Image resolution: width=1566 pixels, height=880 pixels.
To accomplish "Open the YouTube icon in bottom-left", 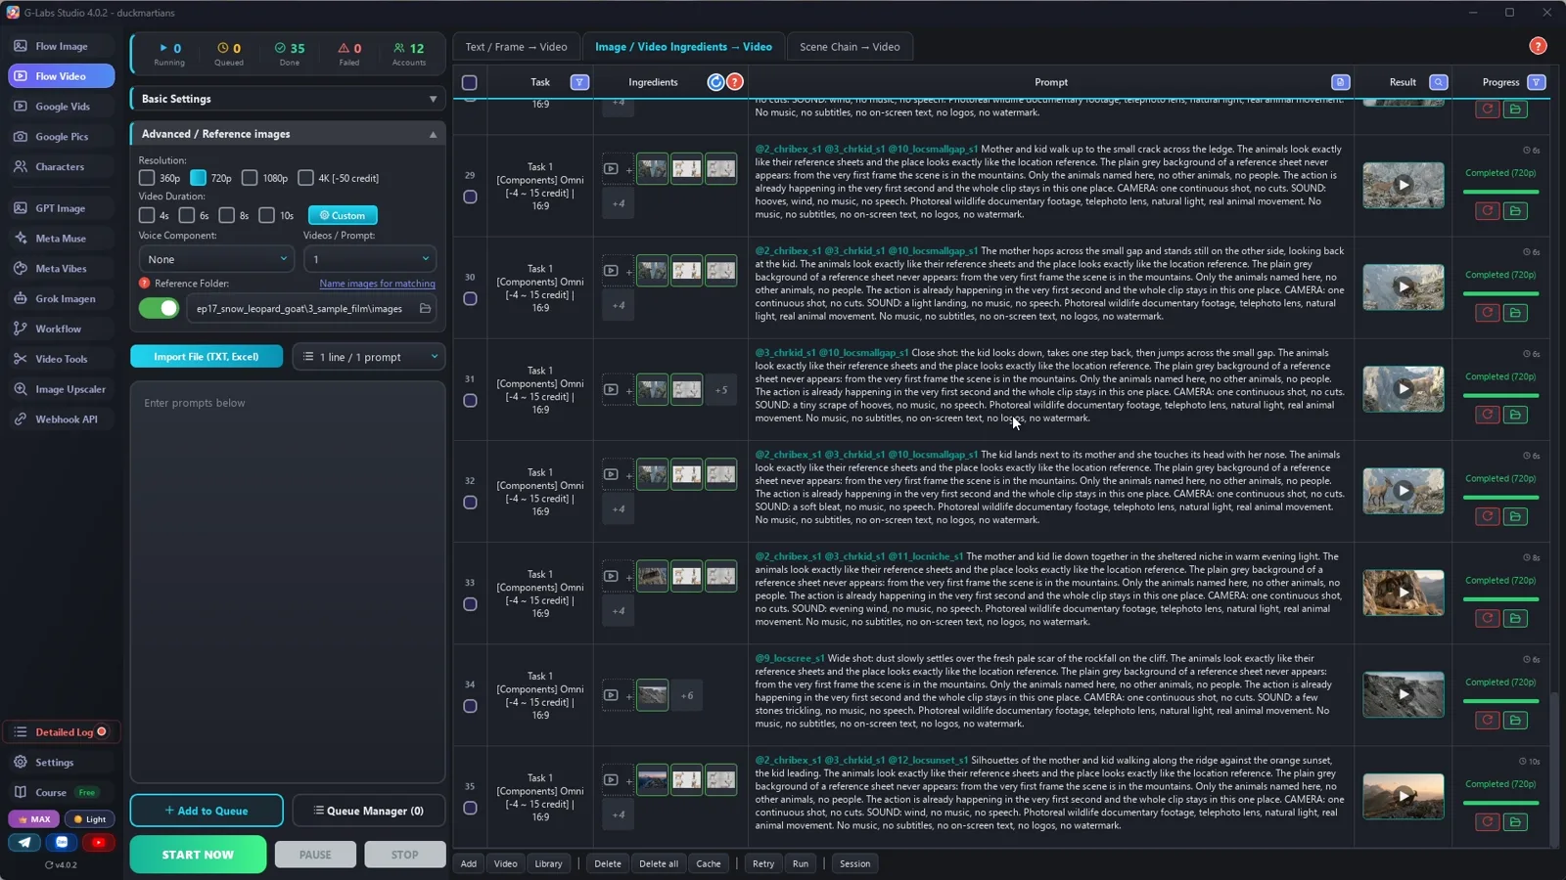I will point(98,842).
